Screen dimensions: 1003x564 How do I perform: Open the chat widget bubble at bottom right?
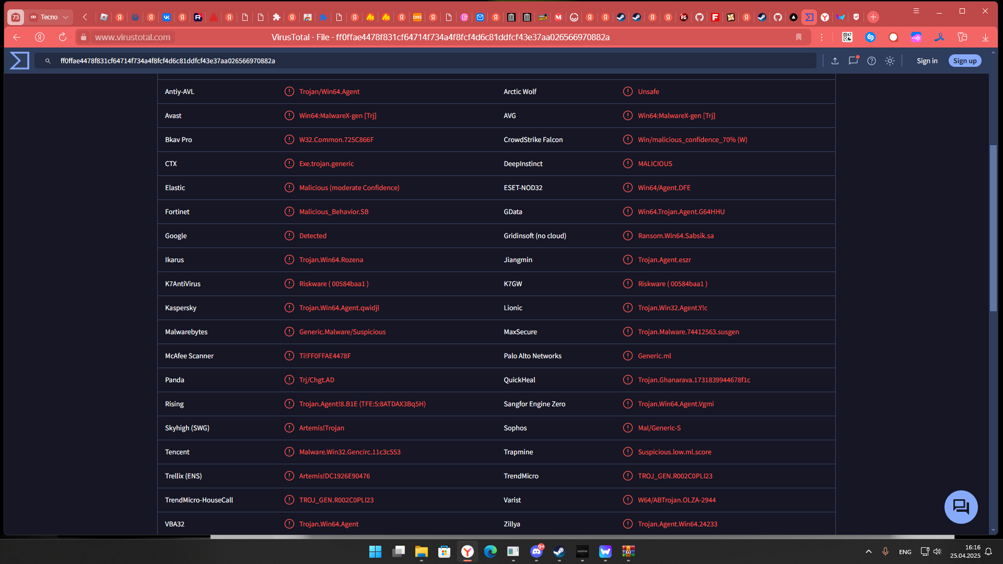coord(961,507)
